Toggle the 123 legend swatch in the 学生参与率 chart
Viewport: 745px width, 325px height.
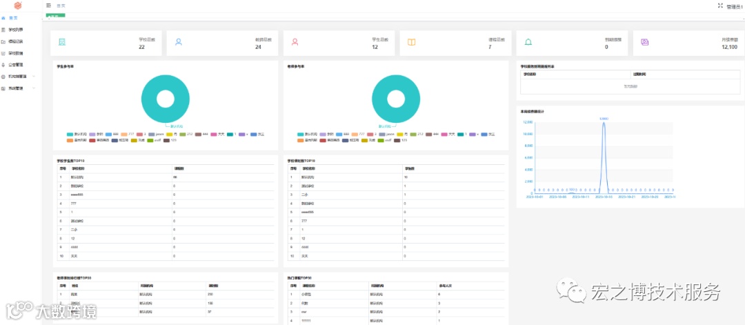click(167, 141)
